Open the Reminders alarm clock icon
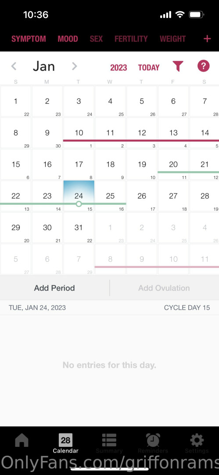219x475 pixels. (x=153, y=440)
